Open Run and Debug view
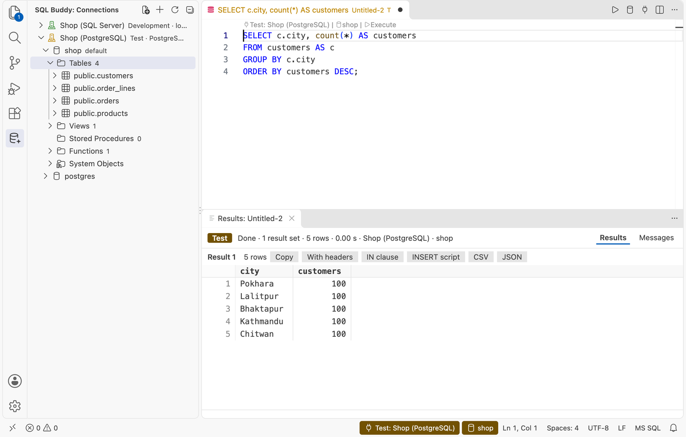686x437 pixels. [x=15, y=88]
